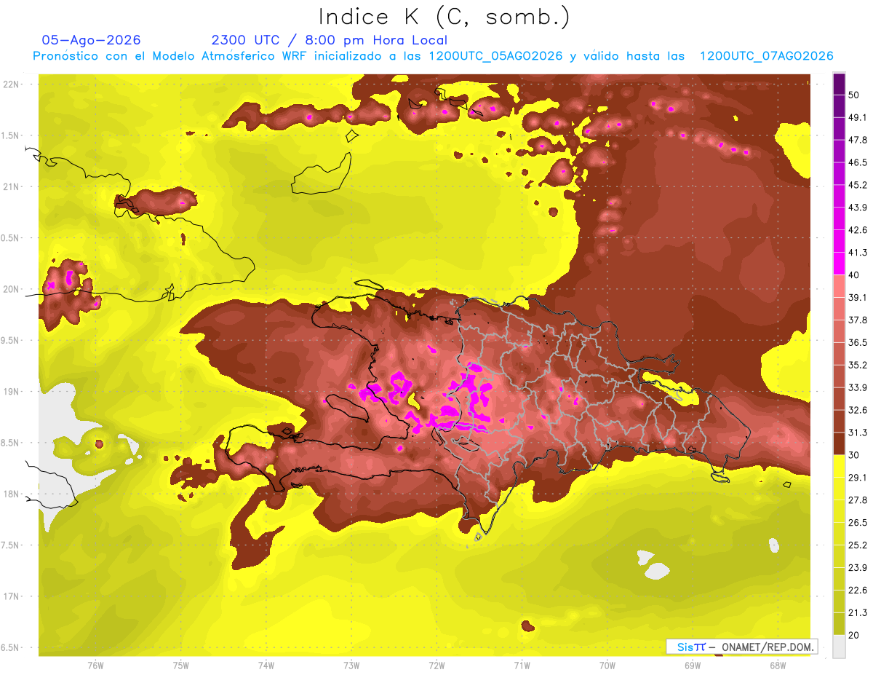Click colorbar value "39.1"
873x675 pixels.
858,297
